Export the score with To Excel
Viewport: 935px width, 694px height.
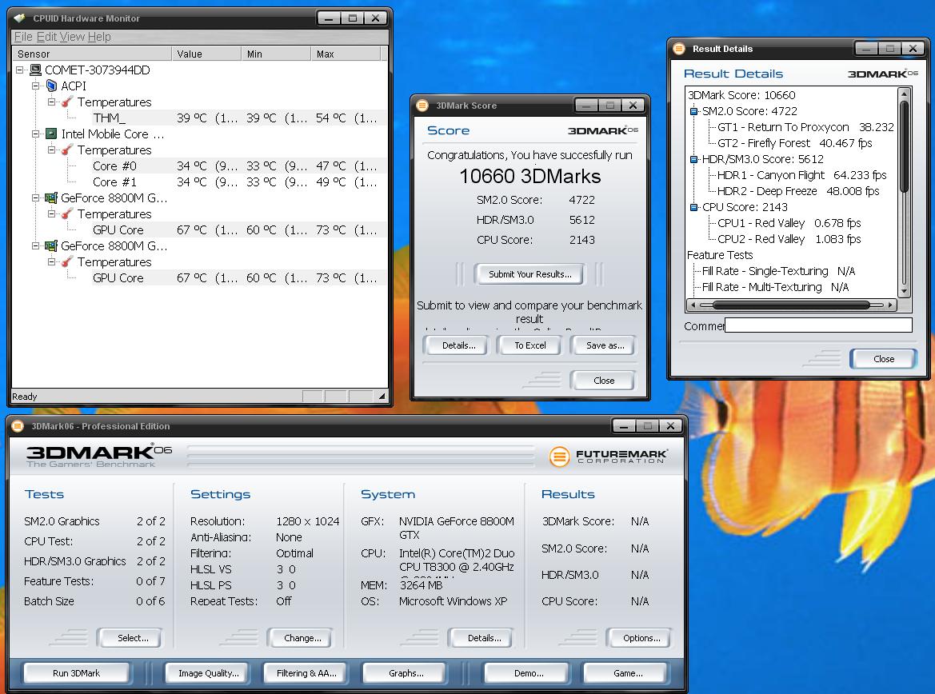pyautogui.click(x=530, y=345)
